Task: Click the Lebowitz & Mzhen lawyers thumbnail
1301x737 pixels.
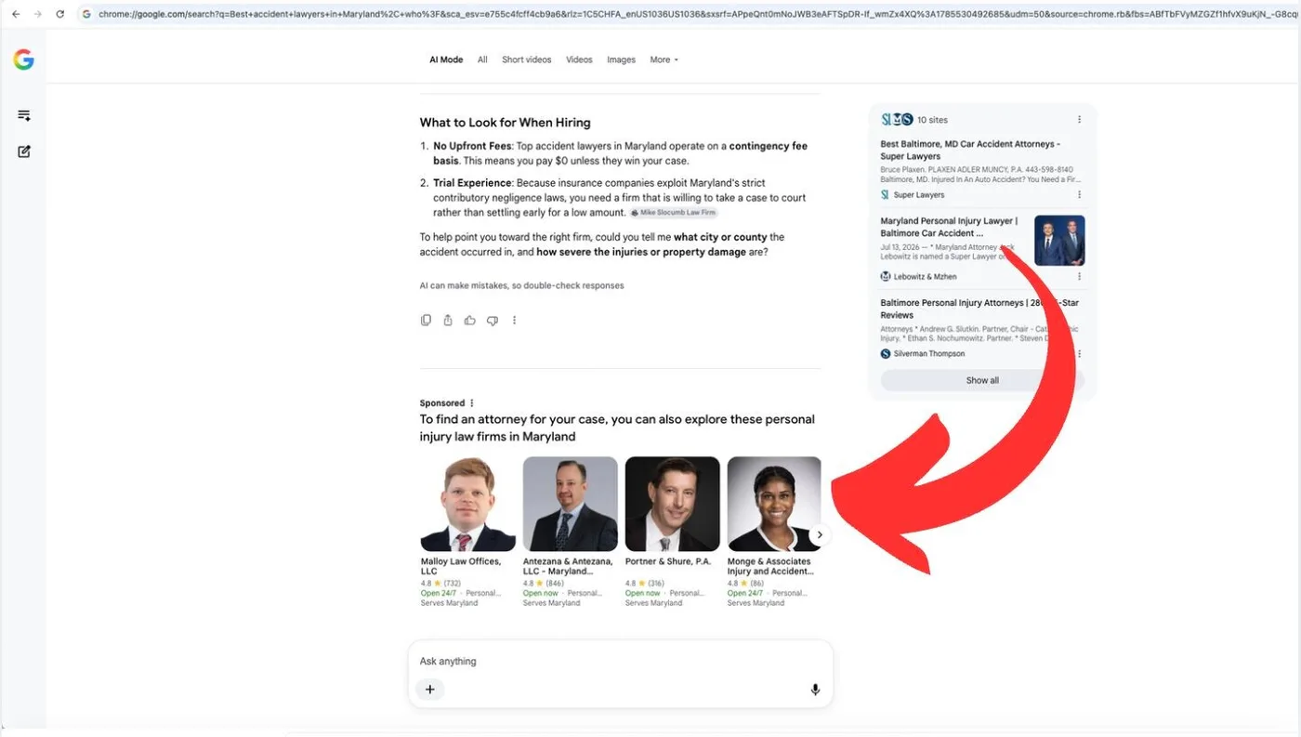Action: point(1059,241)
